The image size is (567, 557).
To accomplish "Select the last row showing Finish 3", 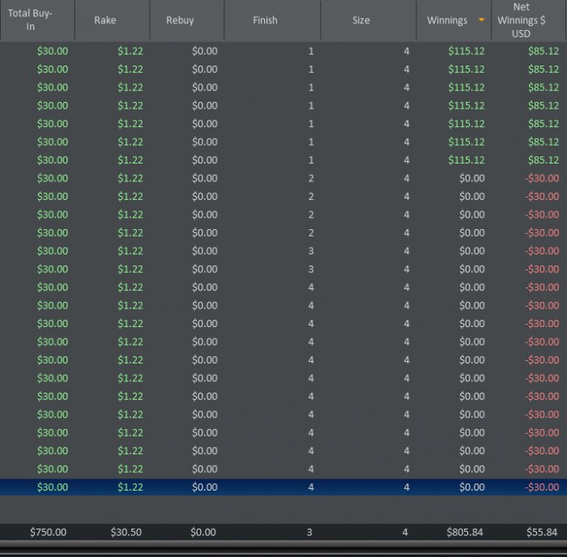I will (283, 269).
